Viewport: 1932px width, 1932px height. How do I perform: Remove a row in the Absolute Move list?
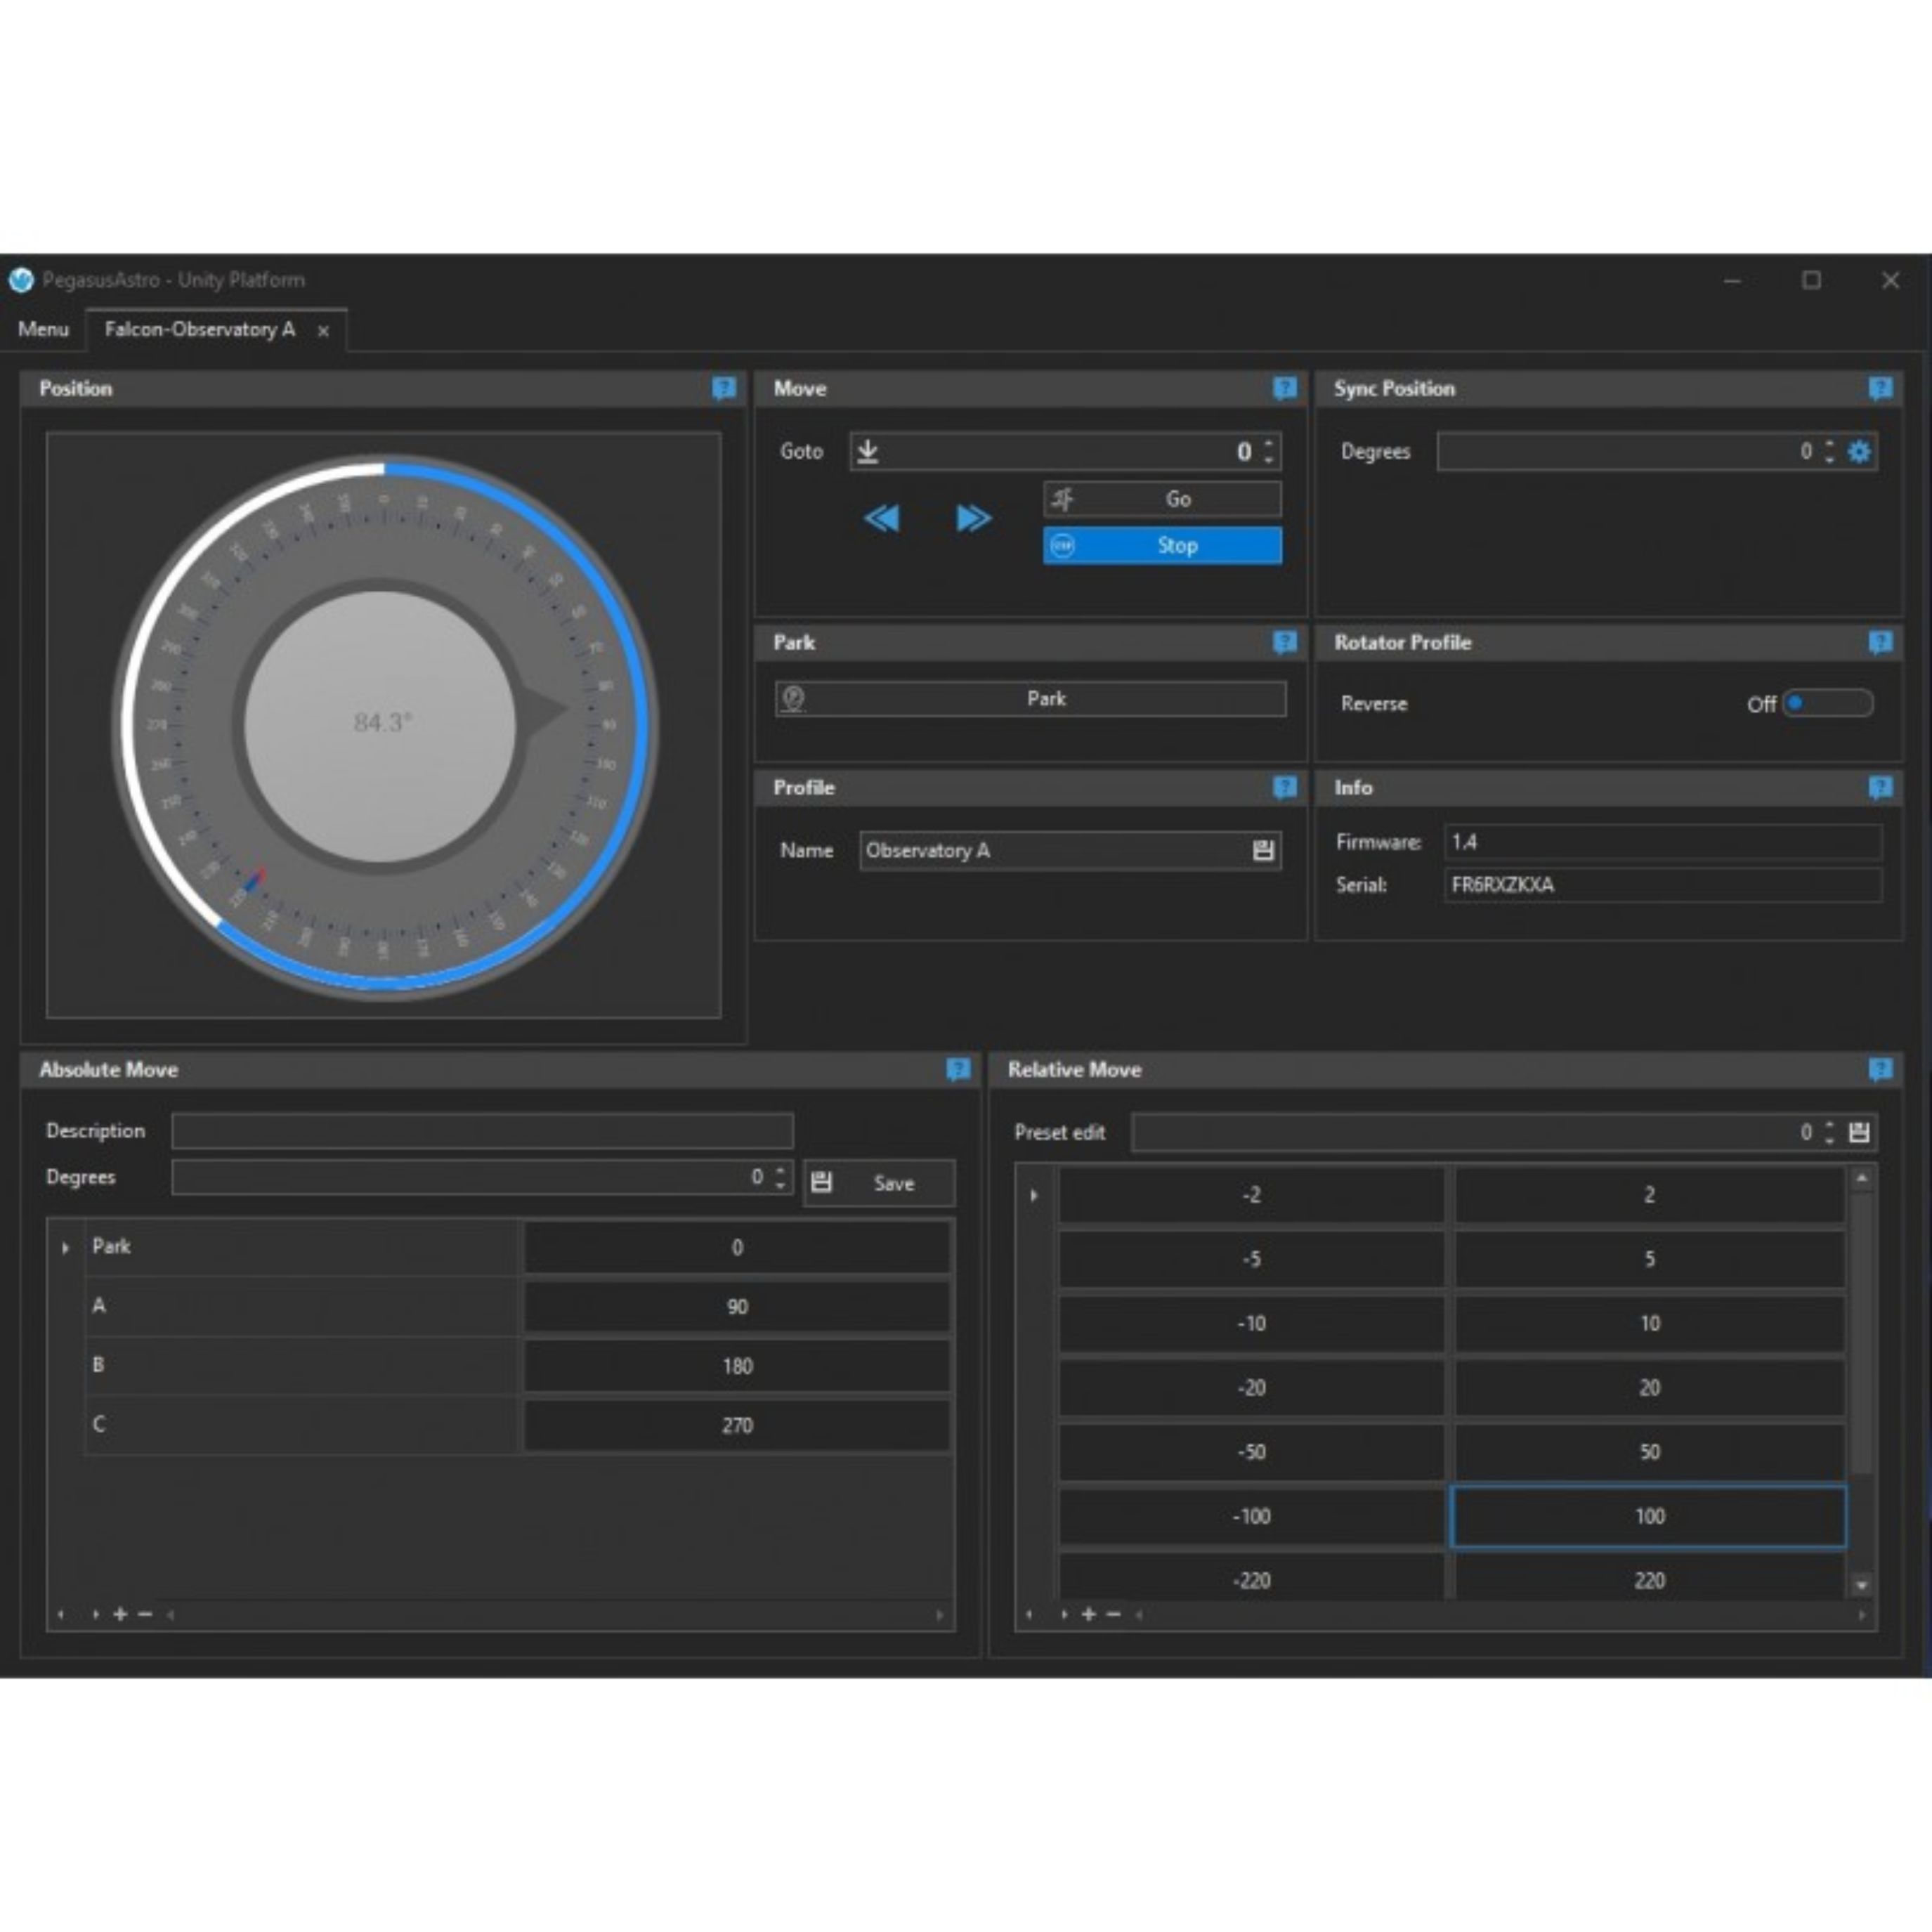click(x=145, y=1614)
